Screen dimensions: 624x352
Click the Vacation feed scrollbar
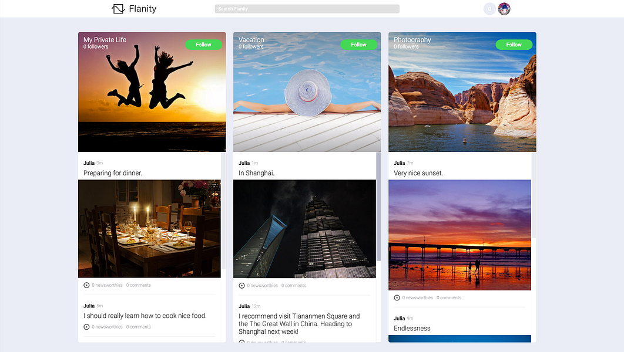pyautogui.click(x=378, y=207)
